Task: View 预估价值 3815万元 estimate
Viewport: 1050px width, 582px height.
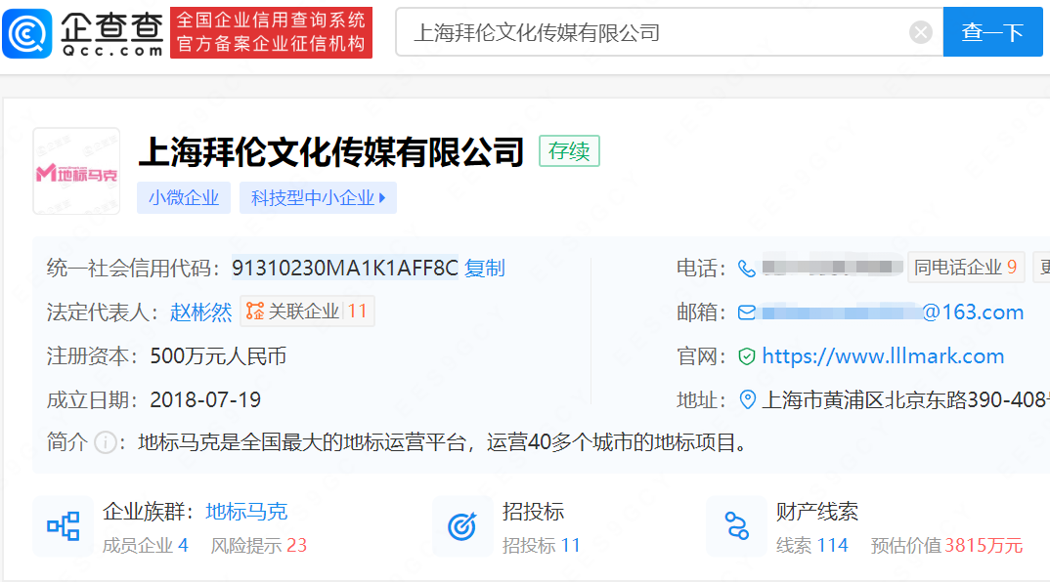Action: click(x=947, y=545)
